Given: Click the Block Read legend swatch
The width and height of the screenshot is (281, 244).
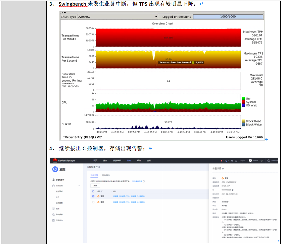Looking at the screenshot, I should pos(243,121).
